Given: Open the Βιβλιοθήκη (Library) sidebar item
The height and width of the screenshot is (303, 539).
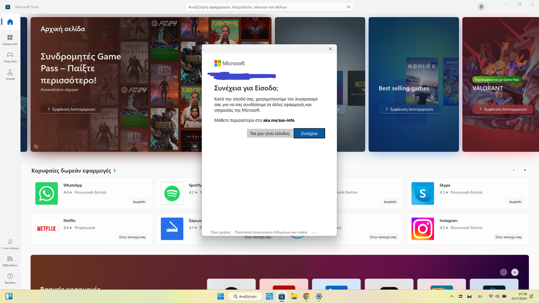Looking at the screenshot, I should pyautogui.click(x=10, y=261).
